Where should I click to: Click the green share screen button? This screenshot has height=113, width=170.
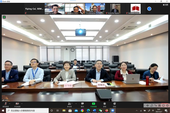click(x=94, y=105)
